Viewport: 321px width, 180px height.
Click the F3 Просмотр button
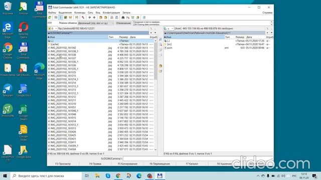(63, 163)
